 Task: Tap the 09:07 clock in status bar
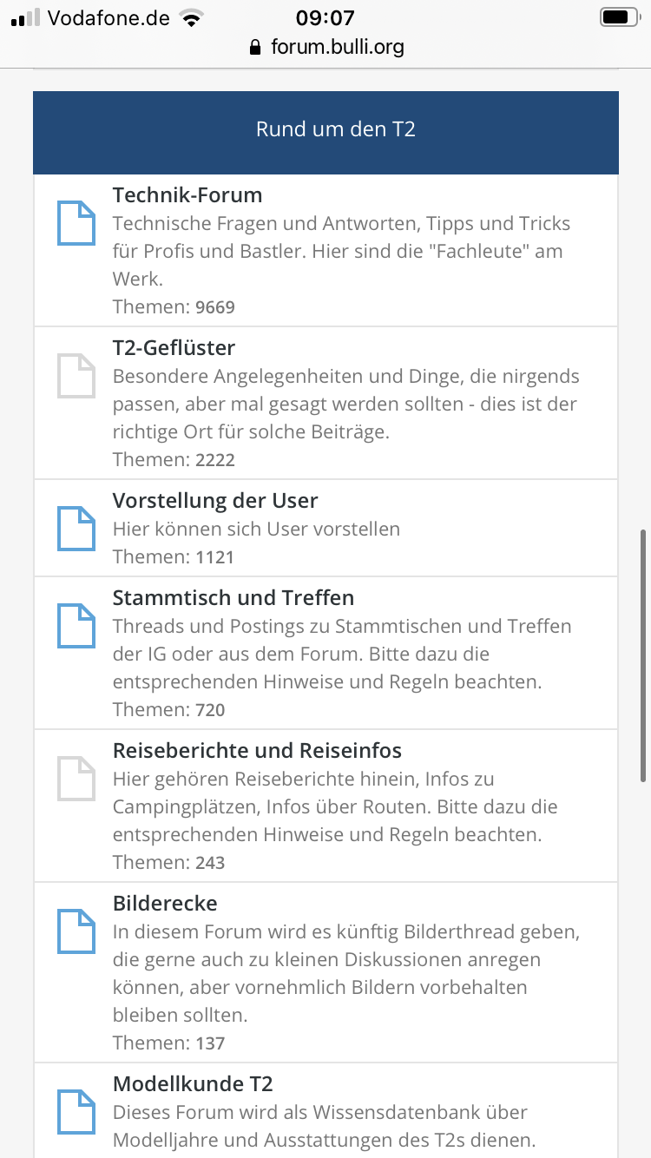(325, 17)
